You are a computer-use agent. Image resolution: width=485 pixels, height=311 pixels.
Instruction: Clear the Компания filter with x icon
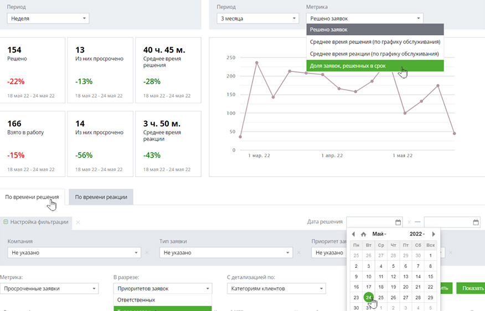pyautogui.click(x=147, y=253)
